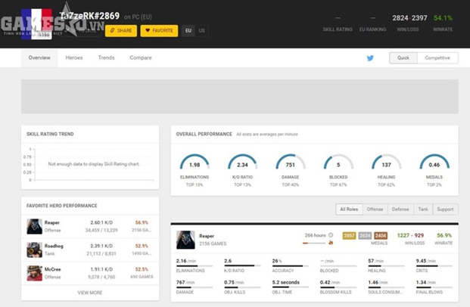Filter heroes by Offense role
The height and width of the screenshot is (307, 470).
[x=374, y=209]
